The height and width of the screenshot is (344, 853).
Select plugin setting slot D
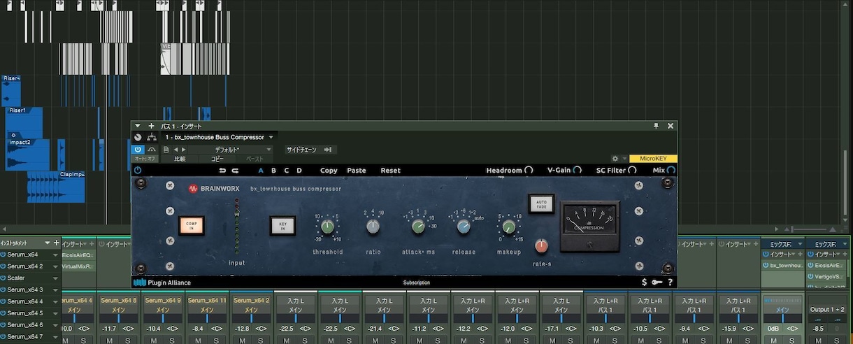[299, 170]
